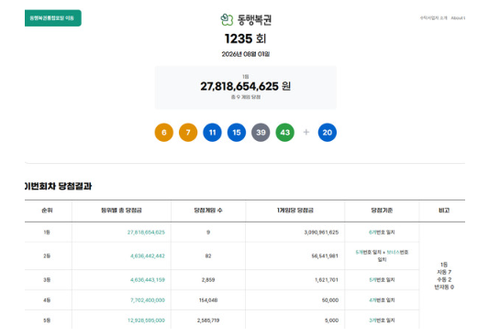The height and width of the screenshot is (336, 489).
Task: Select the orange number 7 ball
Action: 188,133
